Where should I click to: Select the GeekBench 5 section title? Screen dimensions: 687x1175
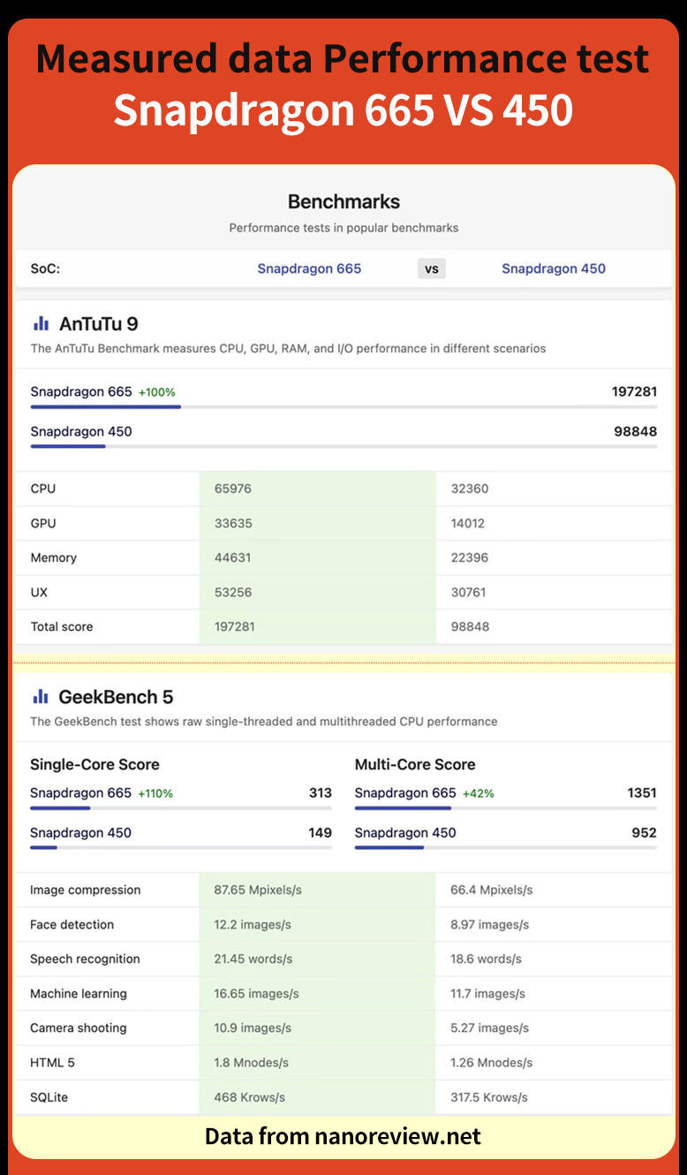tap(116, 697)
